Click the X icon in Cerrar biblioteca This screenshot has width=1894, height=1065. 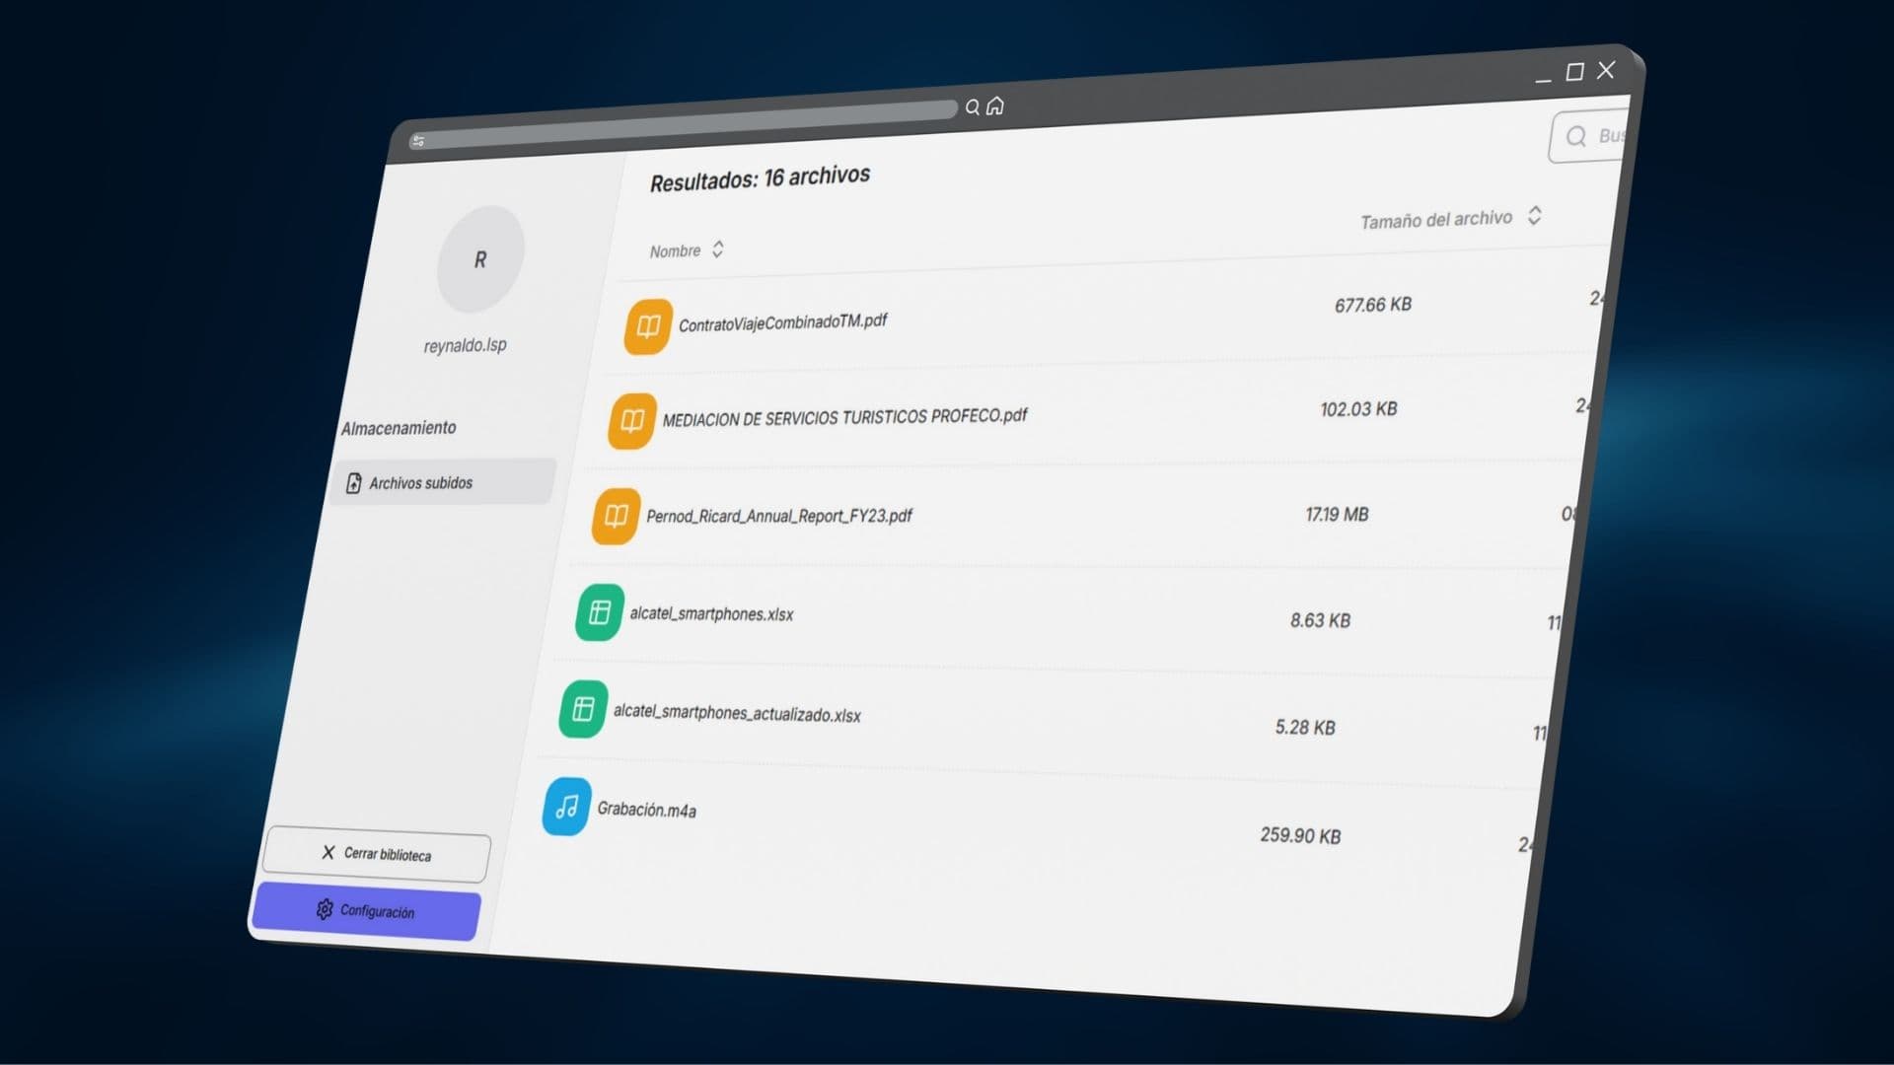pyautogui.click(x=328, y=852)
